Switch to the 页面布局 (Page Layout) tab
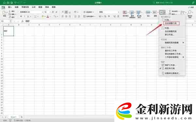Image resolution: width=196 pixels, height=122 pixels. pyautogui.click(x=25, y=7)
